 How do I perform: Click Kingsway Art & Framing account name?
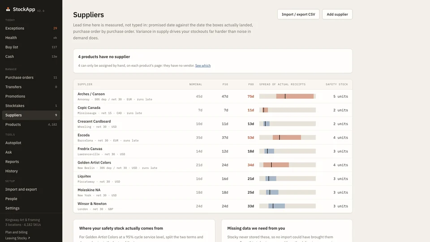click(22, 220)
